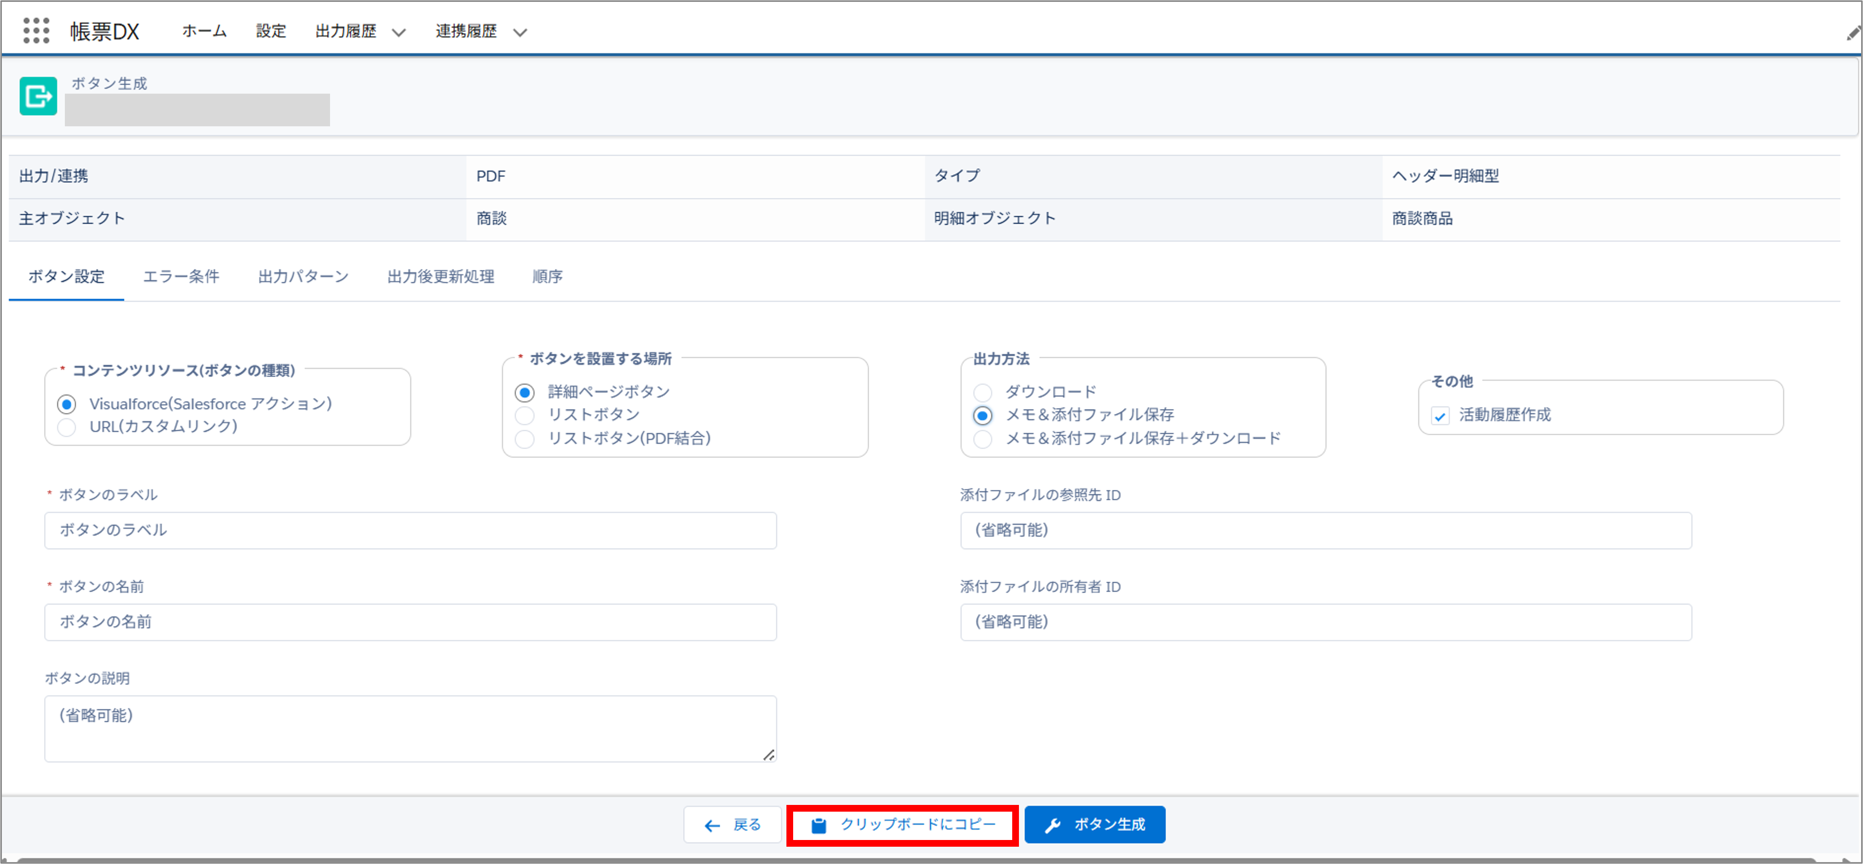The image size is (1863, 864).
Task: Disable the 活動履歴作成 checkbox
Action: tap(1441, 416)
